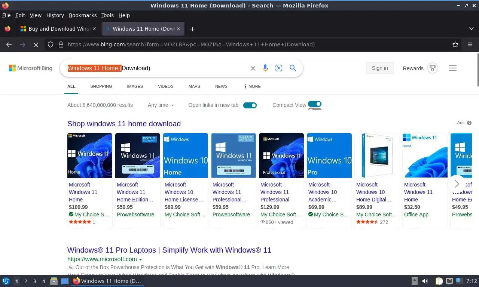Viewport: 479px width, 287px height.
Task: Open Windows 10 Academic $69.99 listing
Action: pyautogui.click(x=323, y=192)
